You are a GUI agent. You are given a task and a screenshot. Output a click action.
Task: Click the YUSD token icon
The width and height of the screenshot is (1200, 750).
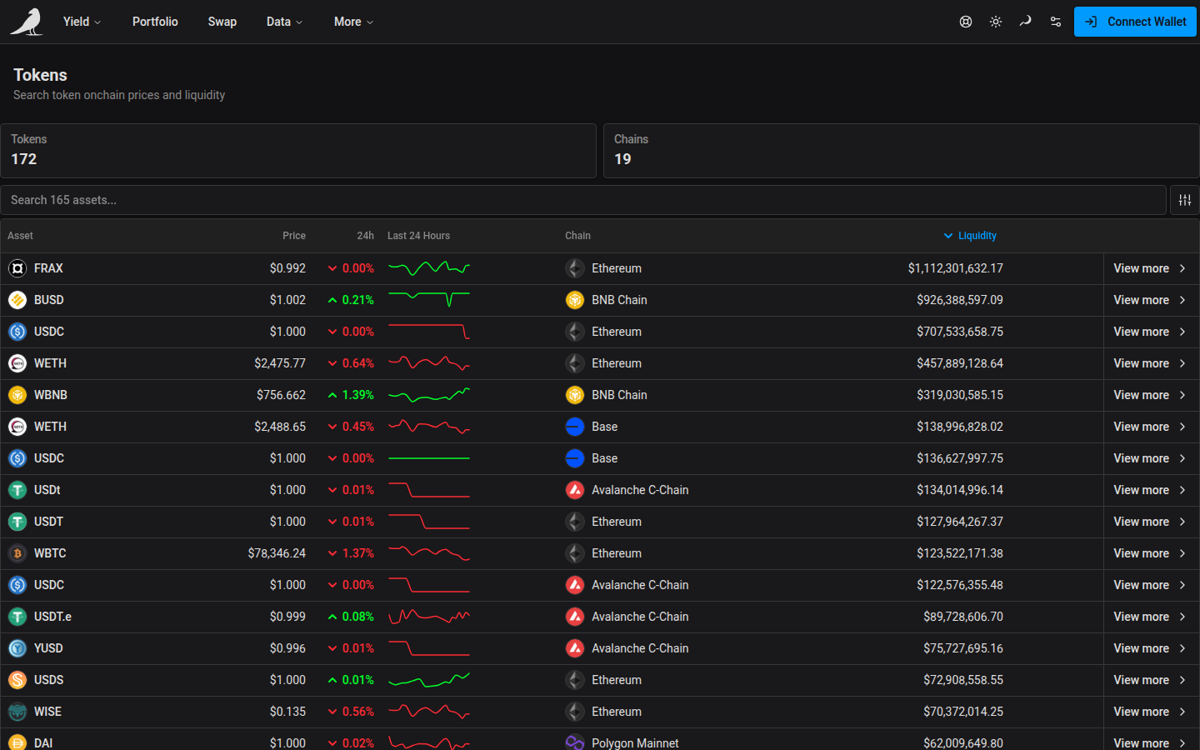point(17,648)
